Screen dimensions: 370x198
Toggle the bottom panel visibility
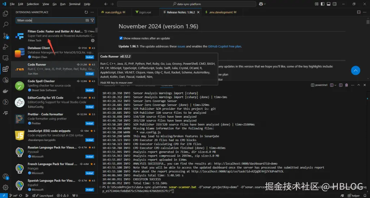(x=328, y=4)
